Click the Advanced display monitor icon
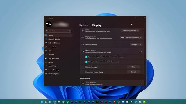Screen dimensions: 186x104 83,83
